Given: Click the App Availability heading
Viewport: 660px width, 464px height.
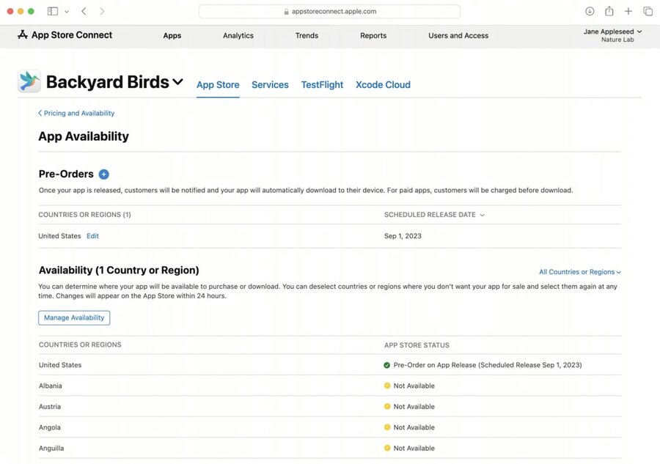Looking at the screenshot, I should click(x=84, y=136).
